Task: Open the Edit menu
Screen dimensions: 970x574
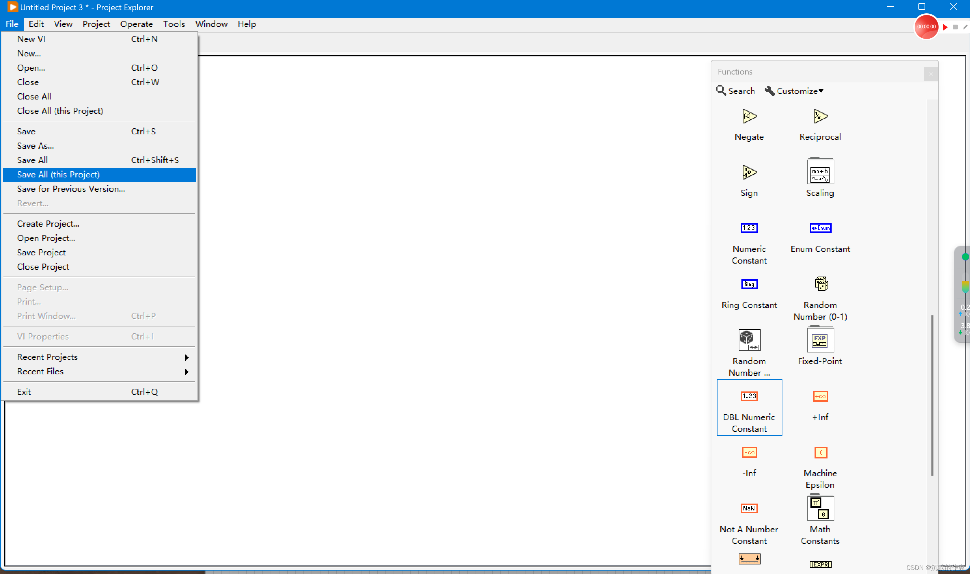Action: point(36,24)
